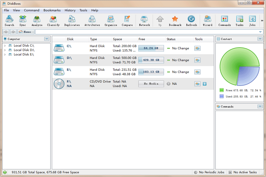Launch the Duplicates finder
Image resolution: width=266 pixels, height=177 pixels.
point(72,21)
